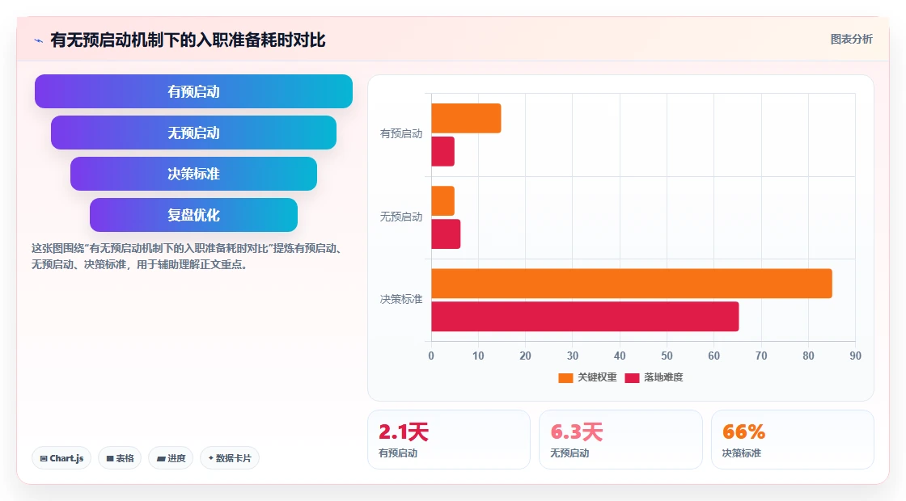The image size is (906, 501).
Task: Click the x-axis tick label 70
Action: 761,356
